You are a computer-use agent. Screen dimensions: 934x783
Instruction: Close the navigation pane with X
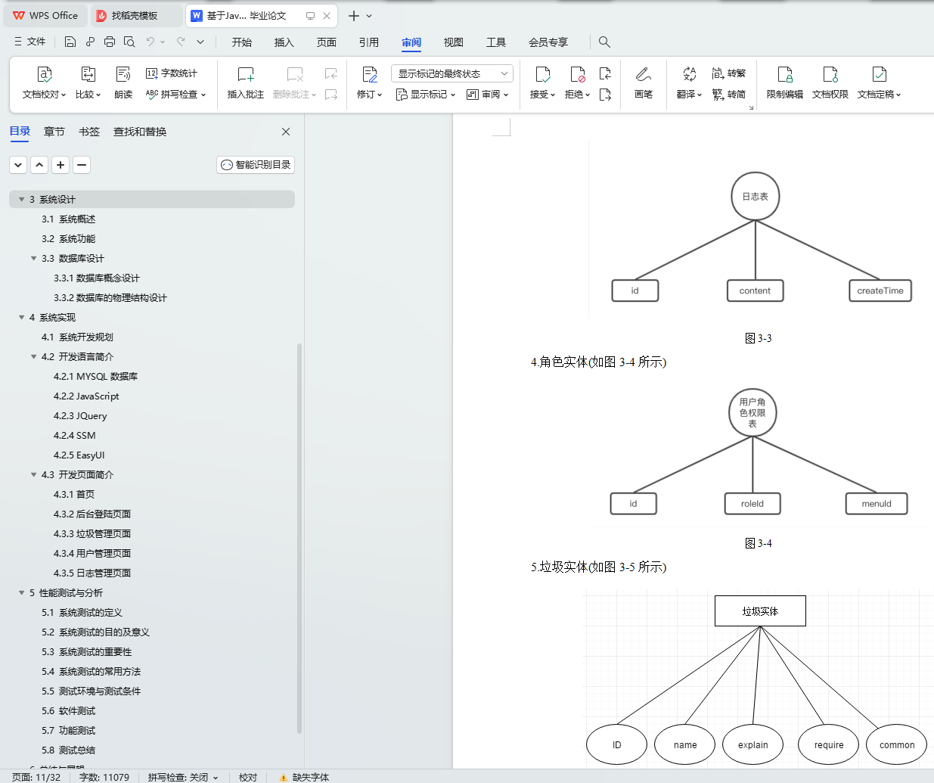tap(286, 132)
